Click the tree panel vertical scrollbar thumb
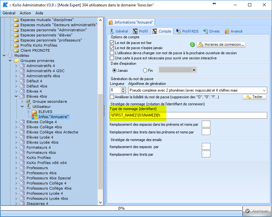The image size is (272, 217). 101,142
